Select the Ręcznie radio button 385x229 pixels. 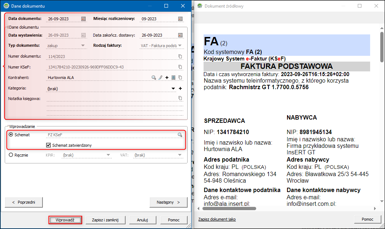11,155
